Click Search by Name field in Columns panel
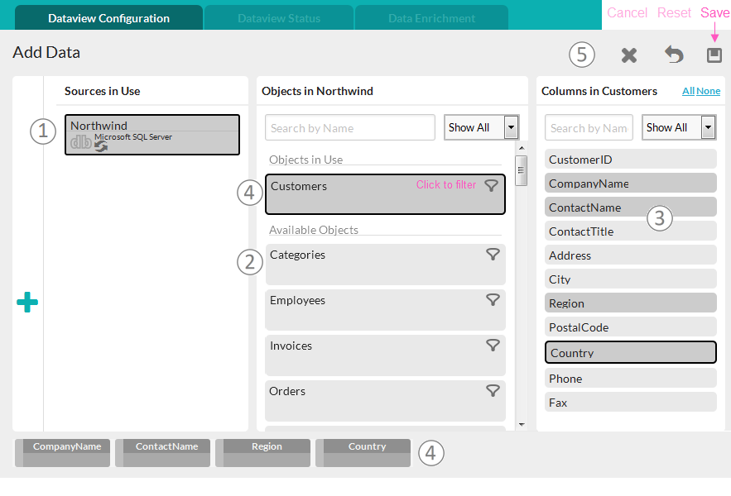Screen dimensions: 731x496 coord(589,127)
